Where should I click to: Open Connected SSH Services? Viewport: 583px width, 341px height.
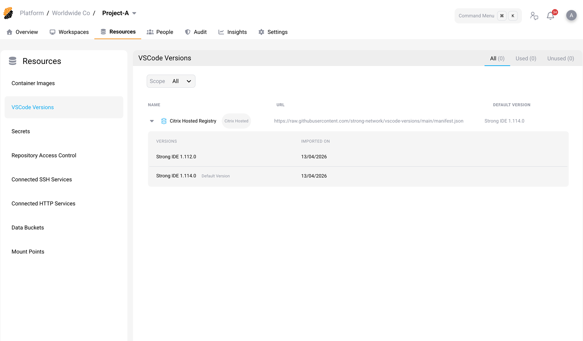(x=42, y=179)
